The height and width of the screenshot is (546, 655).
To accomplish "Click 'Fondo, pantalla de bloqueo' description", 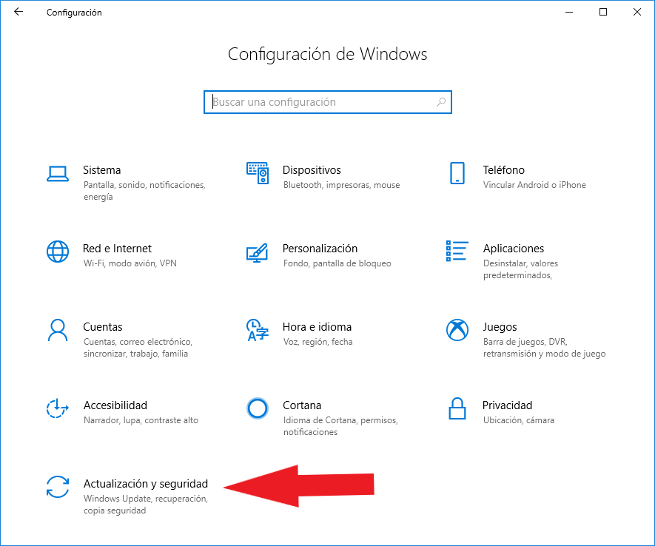I will click(337, 263).
